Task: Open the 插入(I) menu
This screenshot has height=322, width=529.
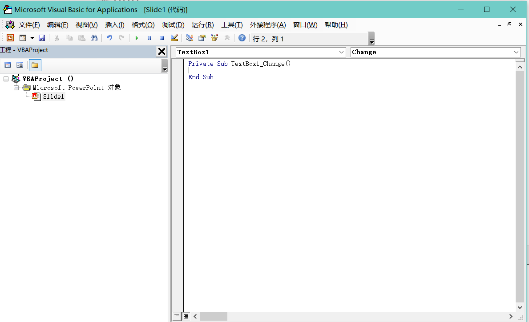Action: [x=115, y=25]
